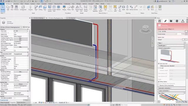Image resolution: width=188 pixels, height=106 pixels.
Task: Select the Model Line tool
Action: [81, 9]
